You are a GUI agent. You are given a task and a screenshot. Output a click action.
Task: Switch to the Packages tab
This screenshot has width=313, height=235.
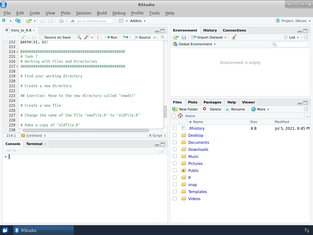tap(212, 102)
